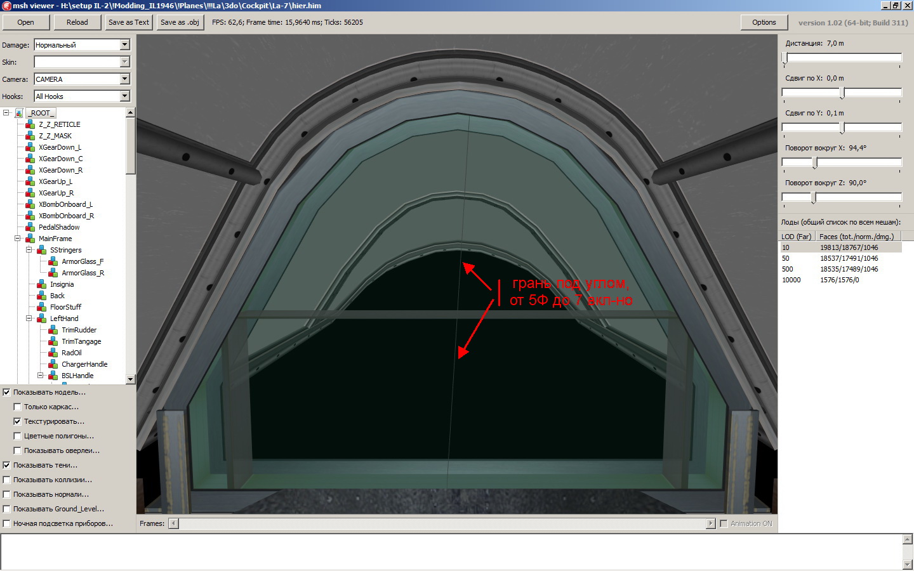Click the XBombOnboard_L mesh node icon
914x571 pixels.
point(30,204)
